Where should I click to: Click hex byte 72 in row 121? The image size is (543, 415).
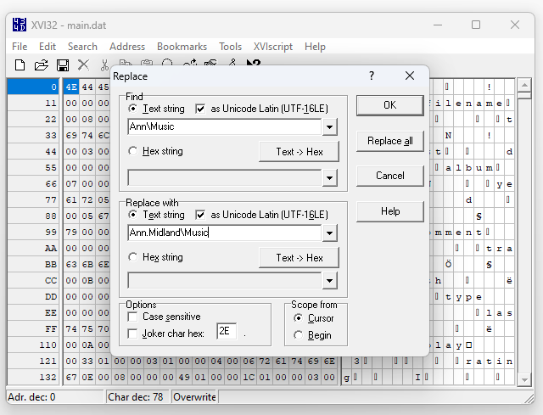click(265, 362)
